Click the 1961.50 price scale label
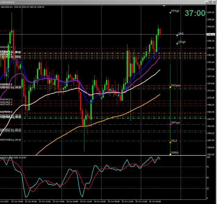 (210, 126)
